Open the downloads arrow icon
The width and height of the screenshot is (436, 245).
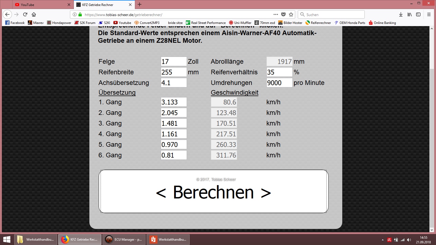[401, 14]
